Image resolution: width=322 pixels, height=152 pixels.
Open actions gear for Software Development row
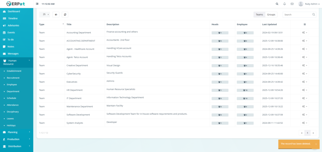[304, 115]
